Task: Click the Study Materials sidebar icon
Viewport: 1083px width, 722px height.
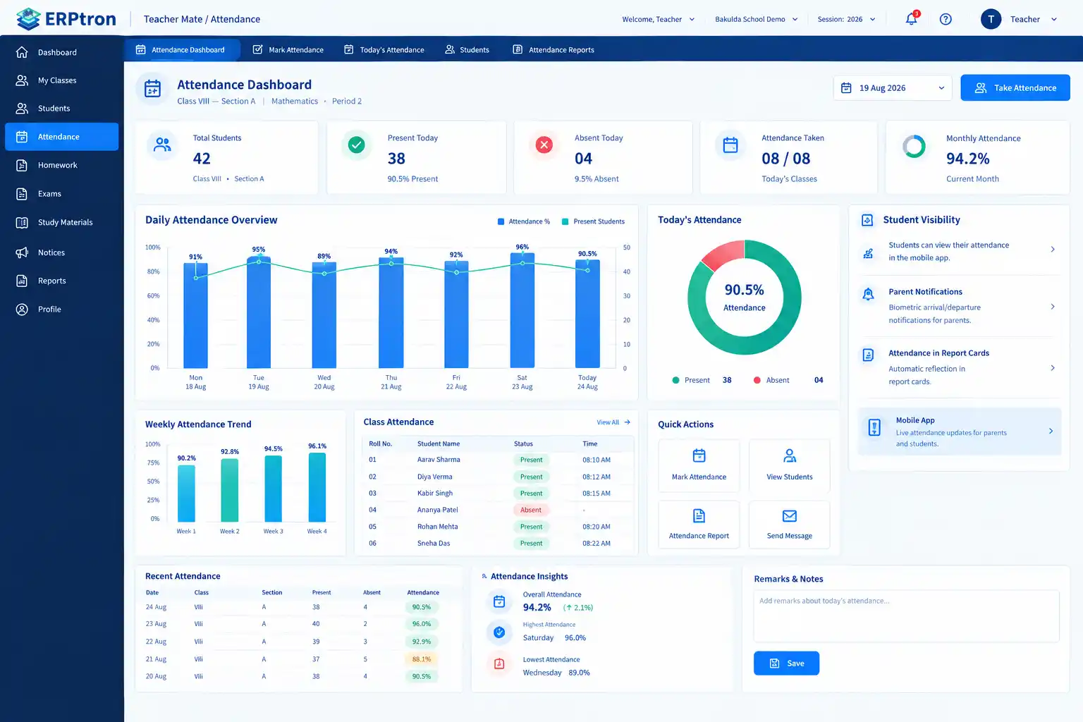Action: click(22, 222)
